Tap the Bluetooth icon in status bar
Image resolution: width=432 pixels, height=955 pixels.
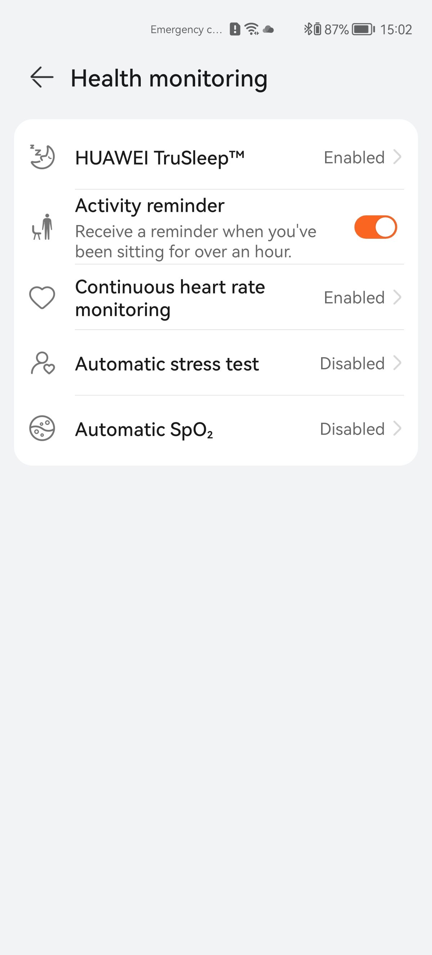(308, 29)
